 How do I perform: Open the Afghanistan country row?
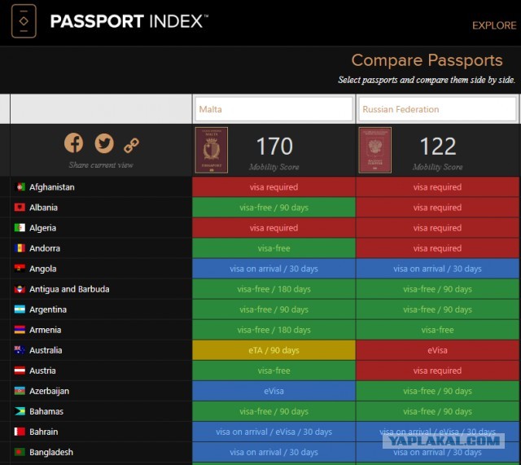pyautogui.click(x=101, y=187)
